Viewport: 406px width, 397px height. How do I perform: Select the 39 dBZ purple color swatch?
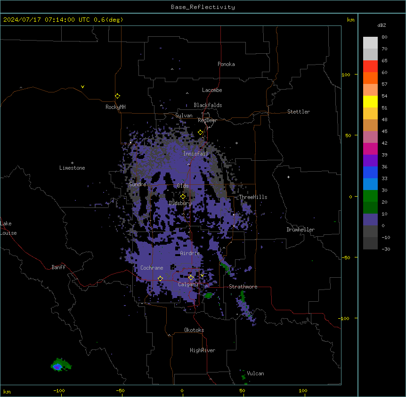click(x=370, y=160)
